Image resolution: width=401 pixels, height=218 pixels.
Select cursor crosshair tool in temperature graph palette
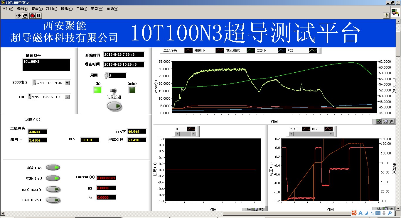pyautogui.click(x=379, y=121)
